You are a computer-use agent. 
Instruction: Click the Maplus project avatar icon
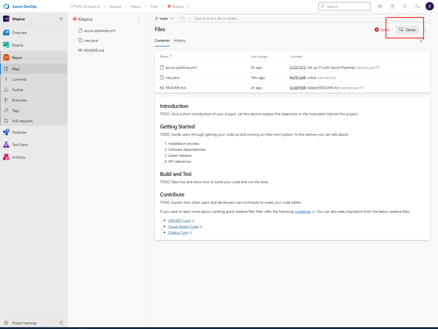point(6,19)
